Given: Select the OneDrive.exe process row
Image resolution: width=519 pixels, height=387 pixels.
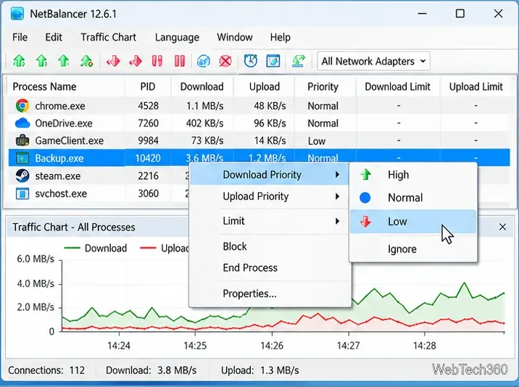Looking at the screenshot, I should (259, 123).
